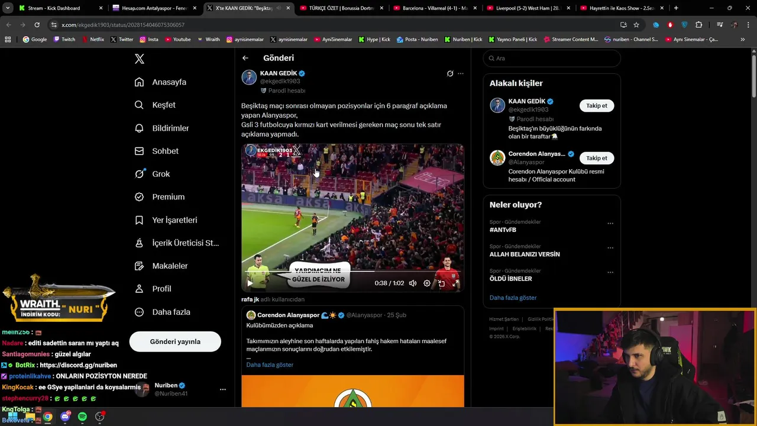The height and width of the screenshot is (426, 757).
Task: Open tab search dropdown arrow
Action: point(8,8)
